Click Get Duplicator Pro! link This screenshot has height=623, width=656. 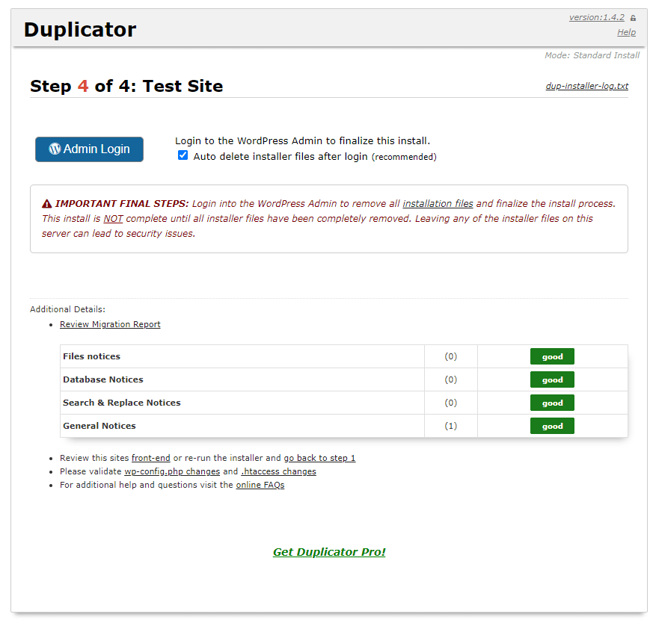[329, 552]
